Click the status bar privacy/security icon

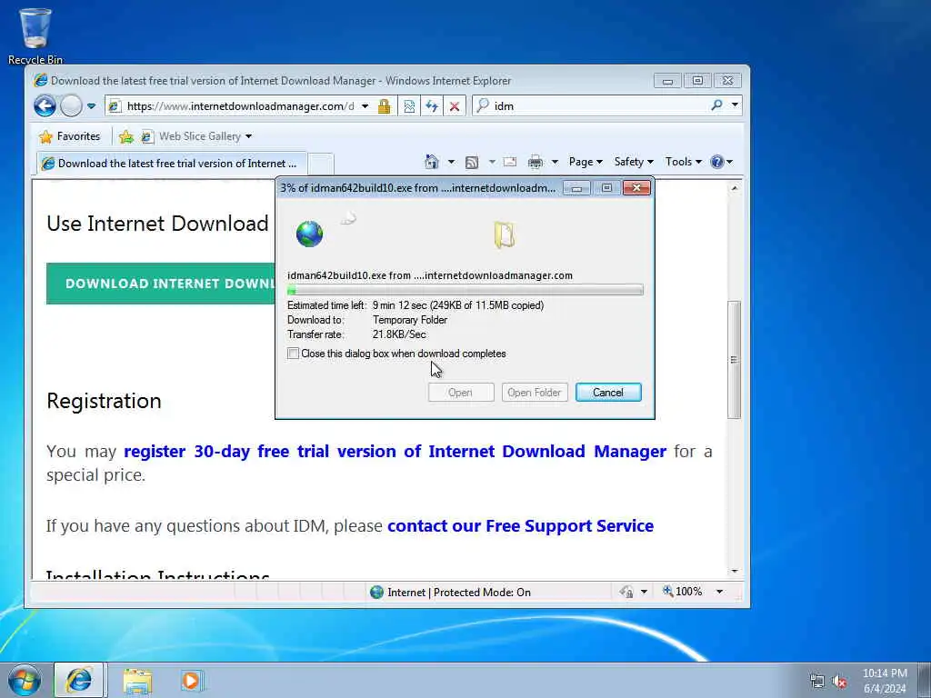(x=626, y=592)
